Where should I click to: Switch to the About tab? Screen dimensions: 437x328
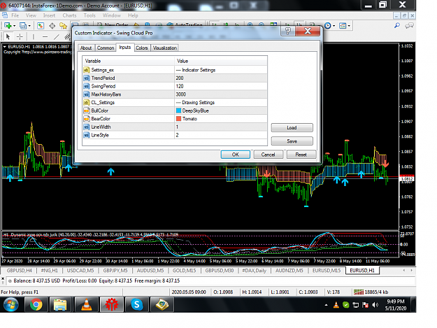(86, 48)
